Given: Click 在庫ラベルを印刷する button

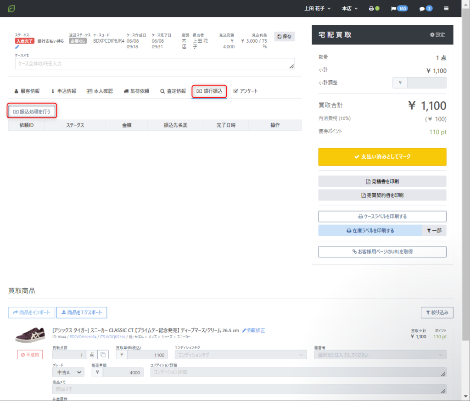Looking at the screenshot, I should click(370, 230).
